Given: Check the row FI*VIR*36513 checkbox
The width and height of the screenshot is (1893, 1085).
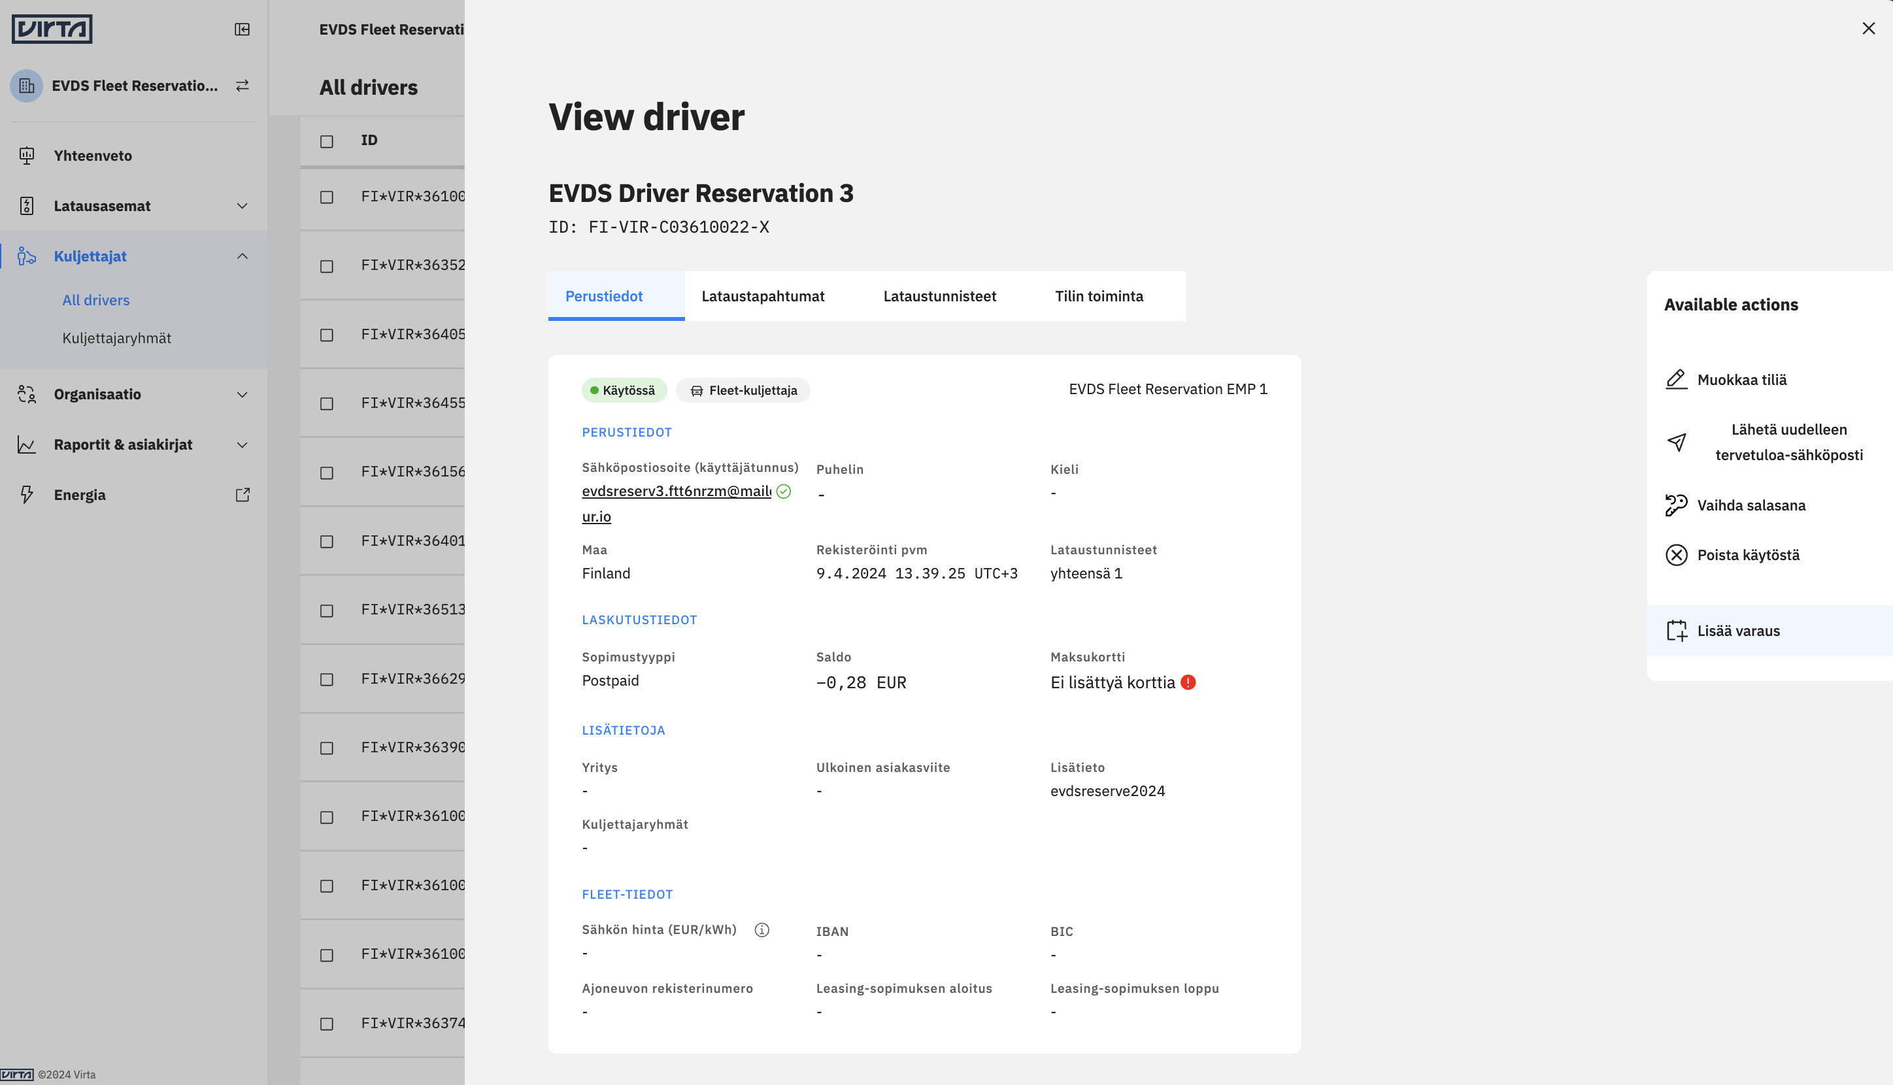Looking at the screenshot, I should pyautogui.click(x=326, y=610).
